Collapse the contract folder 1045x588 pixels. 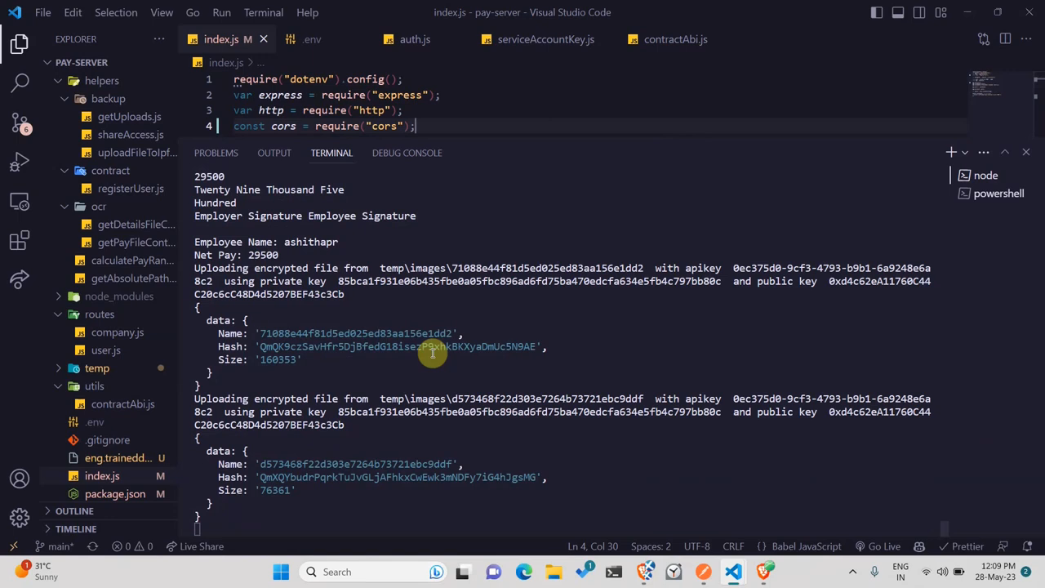(109, 171)
